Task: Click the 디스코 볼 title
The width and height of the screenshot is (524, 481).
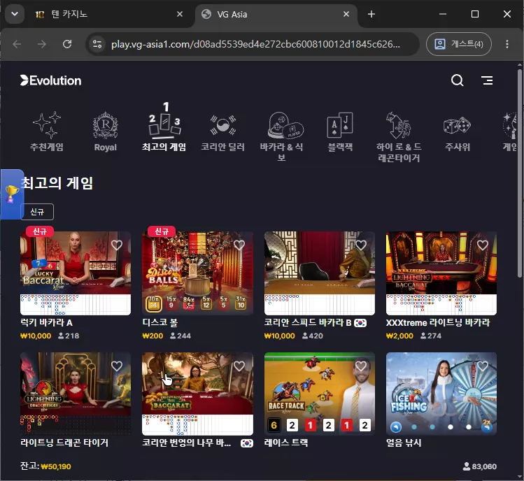Action: point(160,323)
